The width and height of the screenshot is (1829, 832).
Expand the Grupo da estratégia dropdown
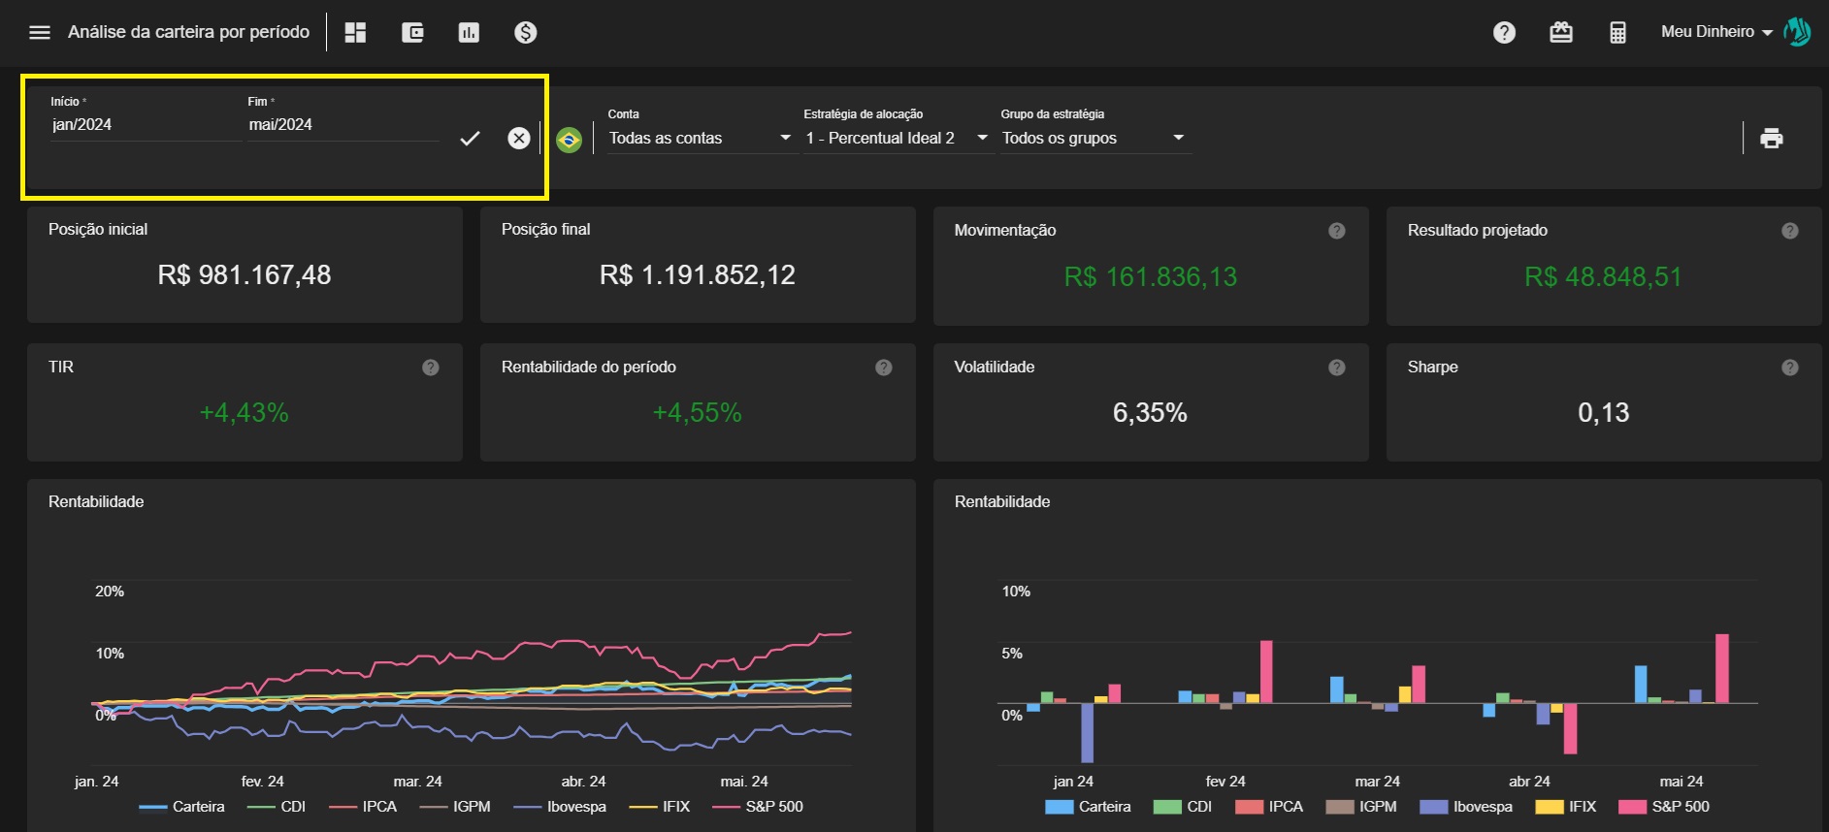coord(1093,139)
